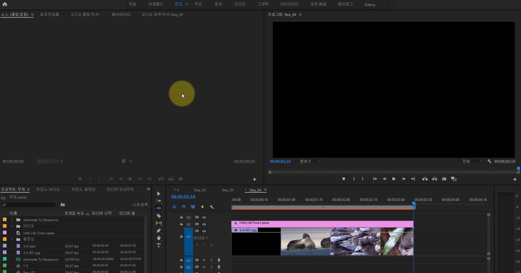521x273 pixels.
Task: Open the 색상 workspace tab
Action: point(198,4)
